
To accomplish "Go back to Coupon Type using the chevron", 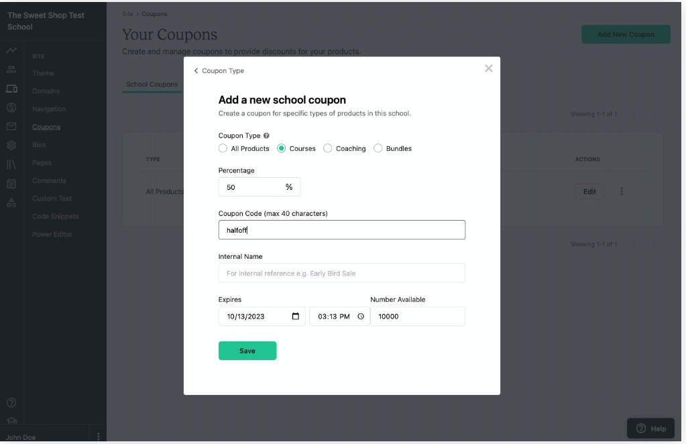I will coord(196,71).
